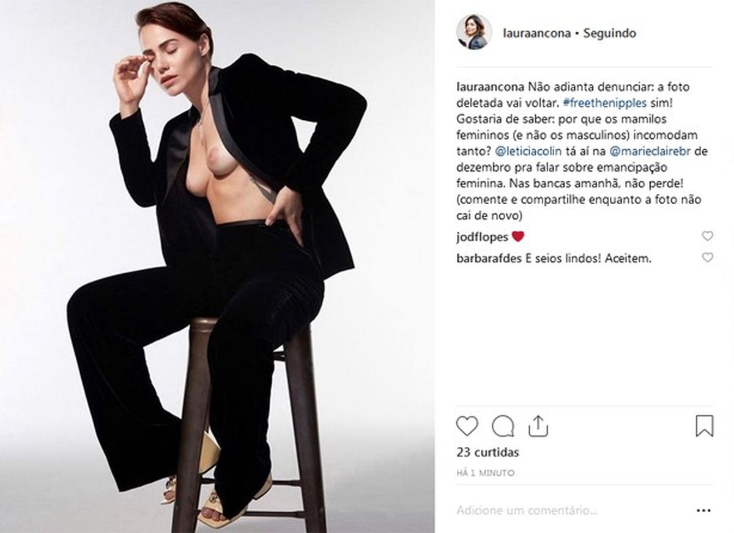Click the share post icon

(x=538, y=426)
